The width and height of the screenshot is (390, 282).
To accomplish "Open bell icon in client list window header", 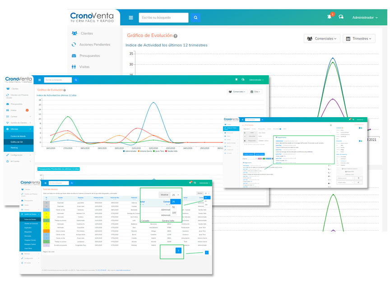I will pos(190,182).
